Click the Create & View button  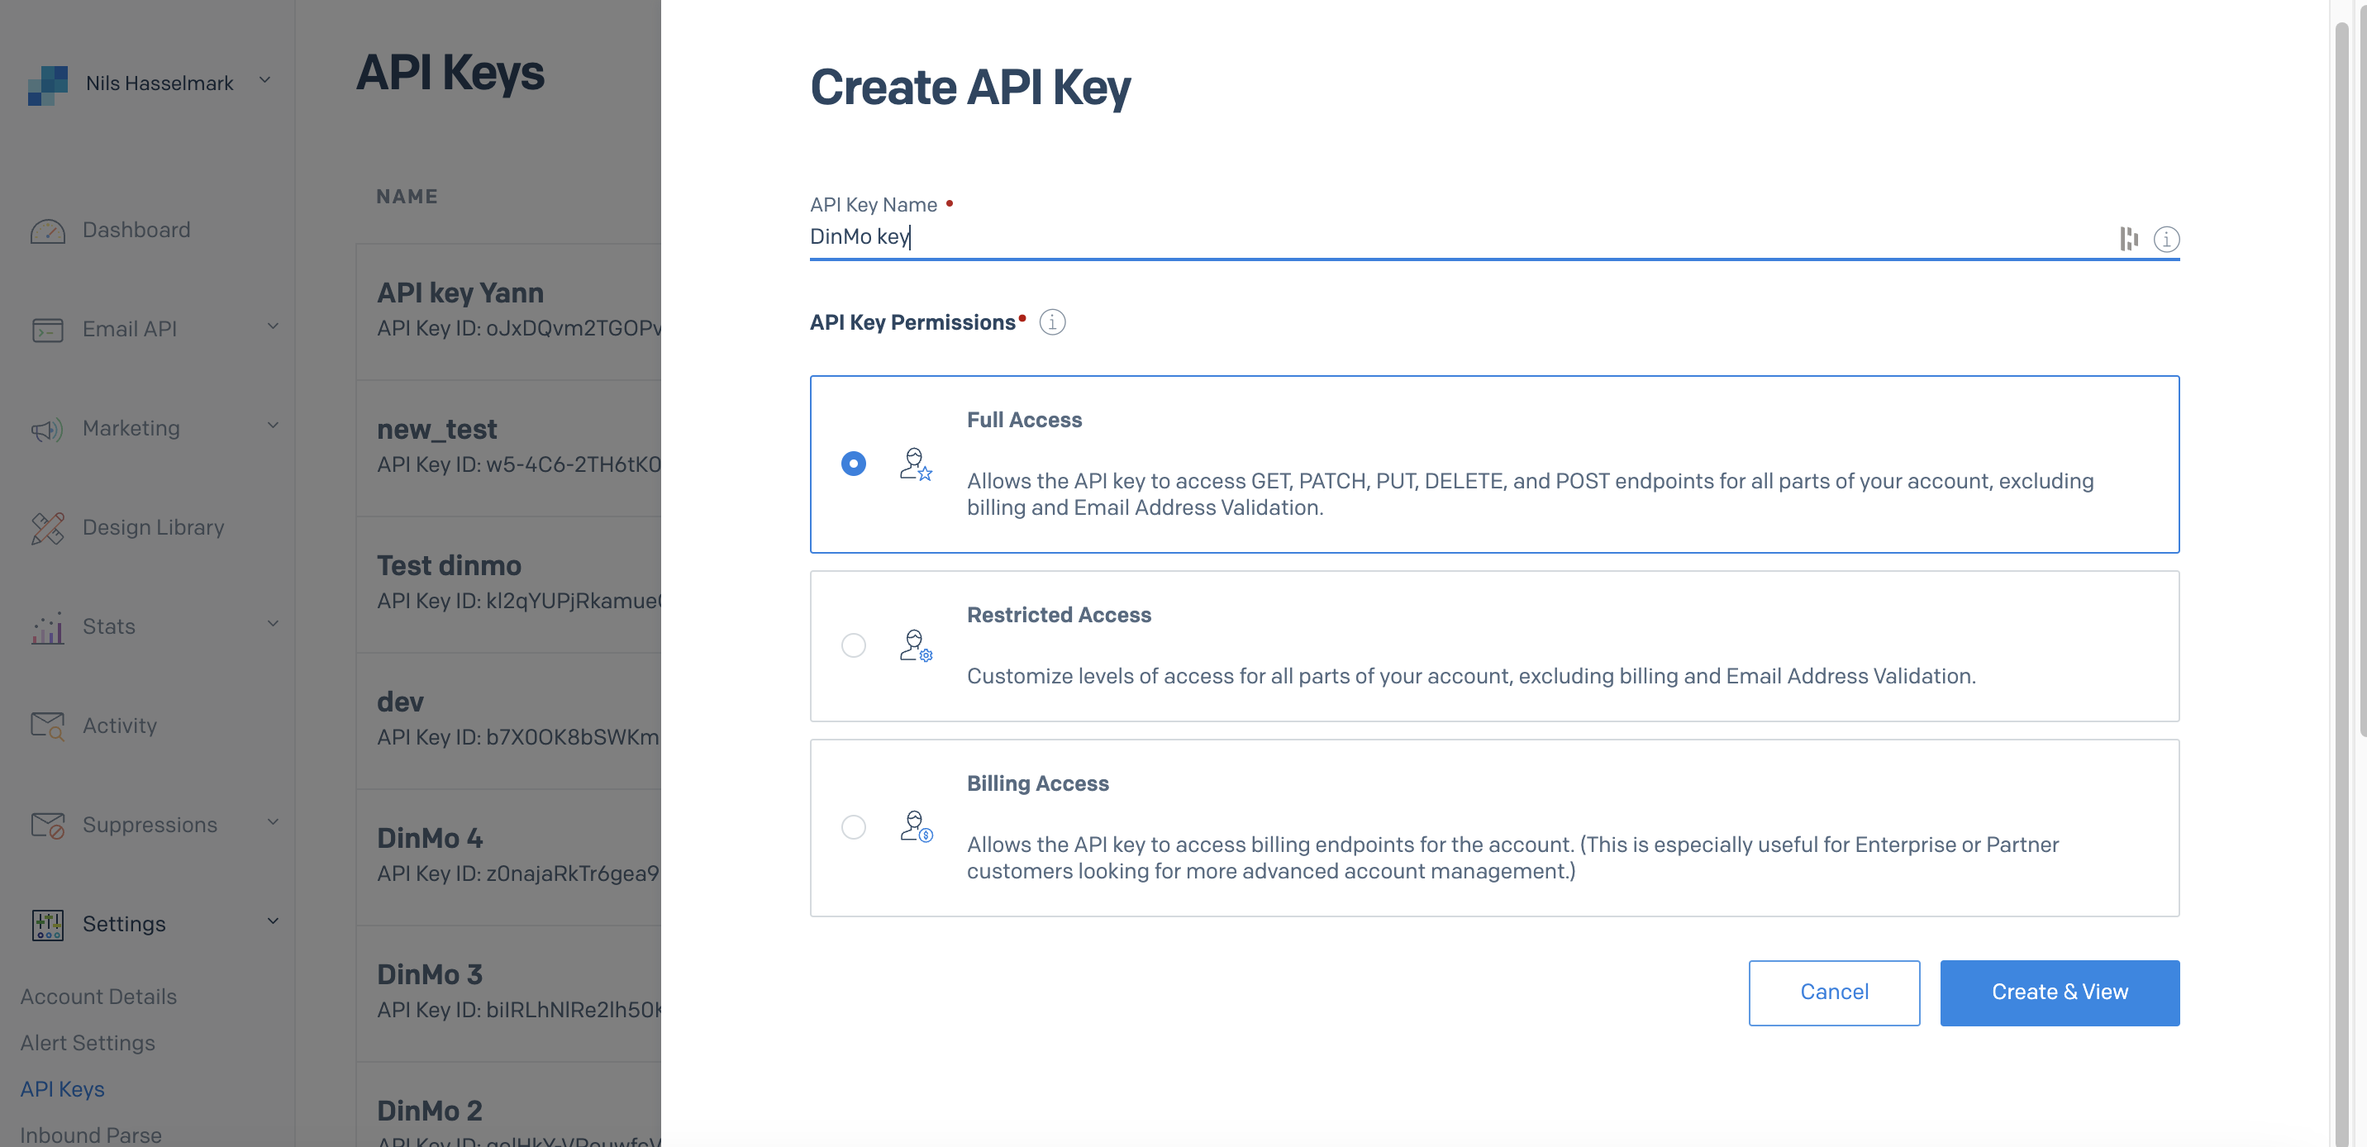tap(2058, 992)
